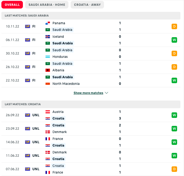The width and height of the screenshot is (184, 176).
Task: Open France team link on 14.06.22
Action: [x=58, y=139]
